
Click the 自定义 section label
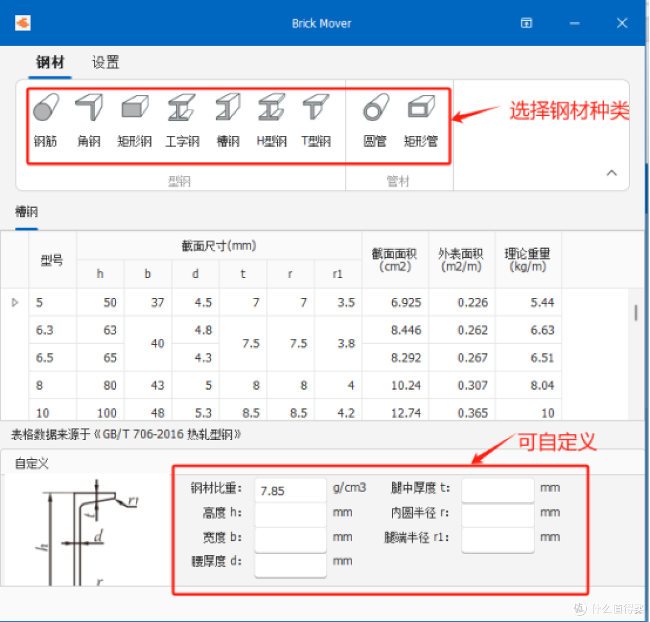[32, 463]
